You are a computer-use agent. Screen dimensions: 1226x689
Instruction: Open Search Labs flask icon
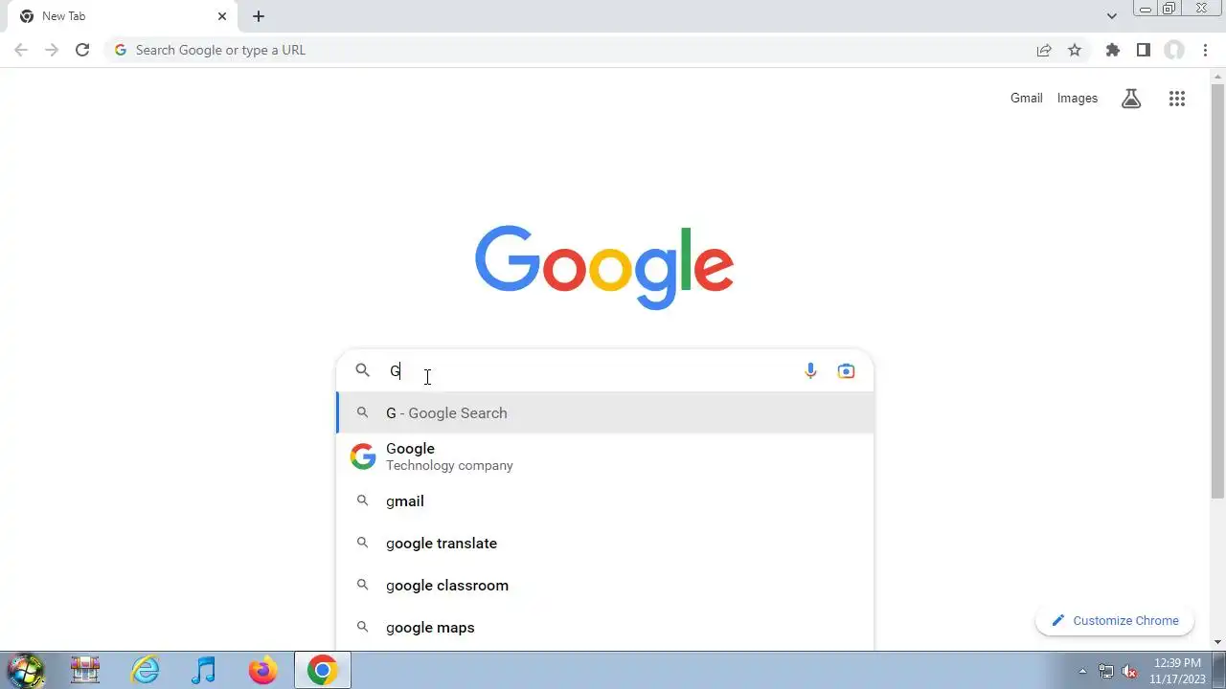tap(1131, 99)
